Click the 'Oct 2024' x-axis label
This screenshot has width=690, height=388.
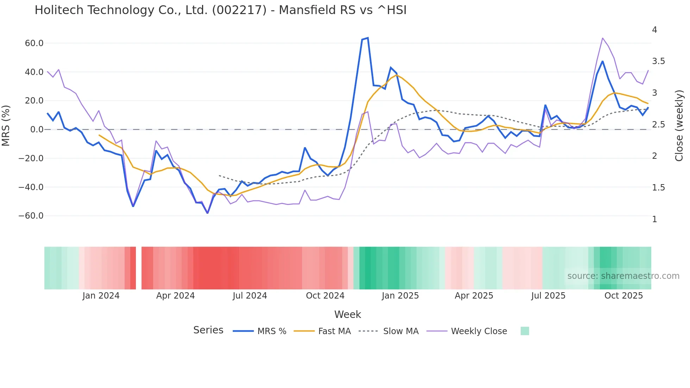tap(325, 296)
